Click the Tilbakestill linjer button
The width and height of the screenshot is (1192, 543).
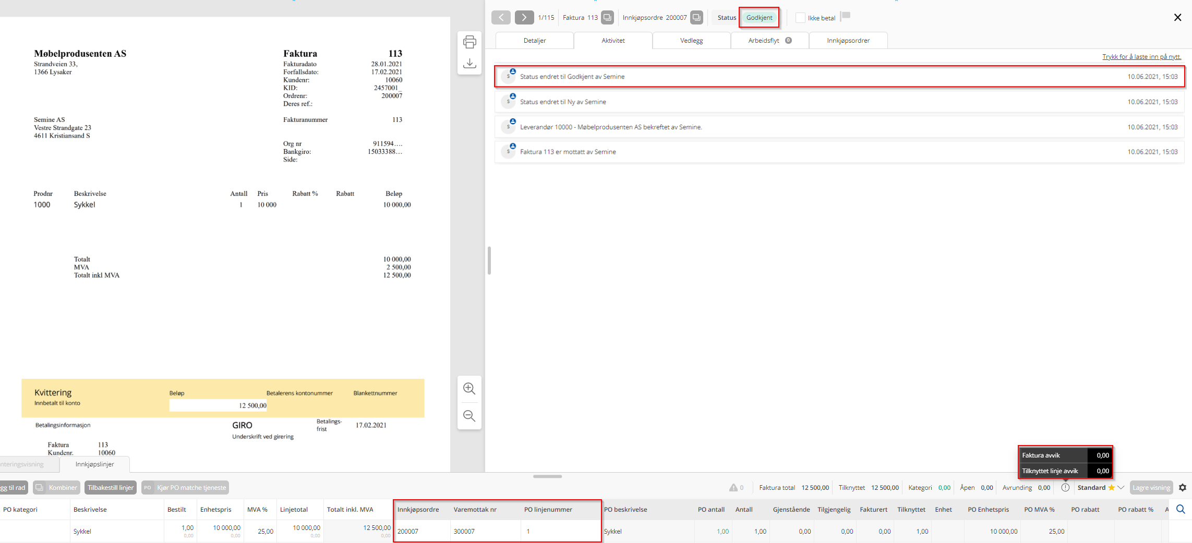coord(111,488)
